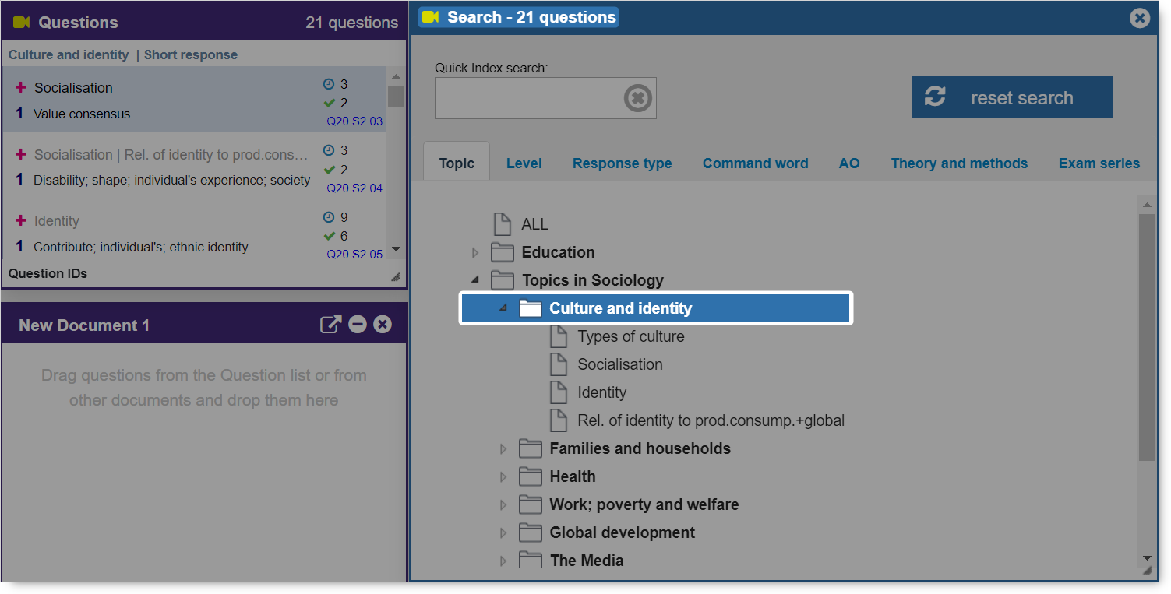Pop out New Document 1 window
This screenshot has width=1171, height=594.
pos(330,325)
